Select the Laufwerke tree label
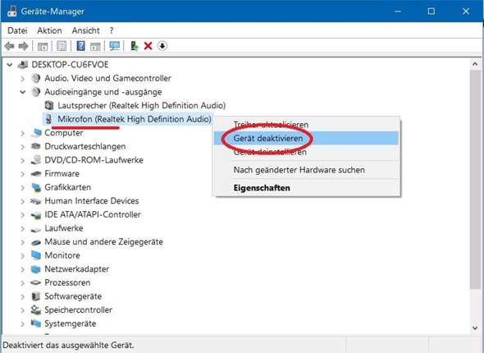This screenshot has width=484, height=353. click(64, 228)
